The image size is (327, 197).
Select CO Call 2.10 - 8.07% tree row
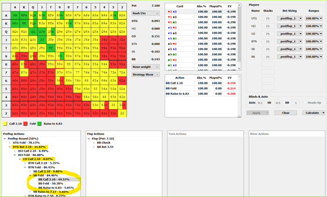coord(38,159)
